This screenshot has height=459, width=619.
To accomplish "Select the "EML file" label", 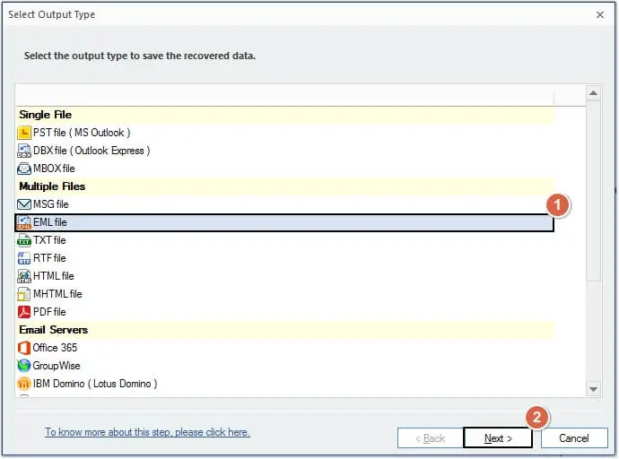I will click(50, 222).
